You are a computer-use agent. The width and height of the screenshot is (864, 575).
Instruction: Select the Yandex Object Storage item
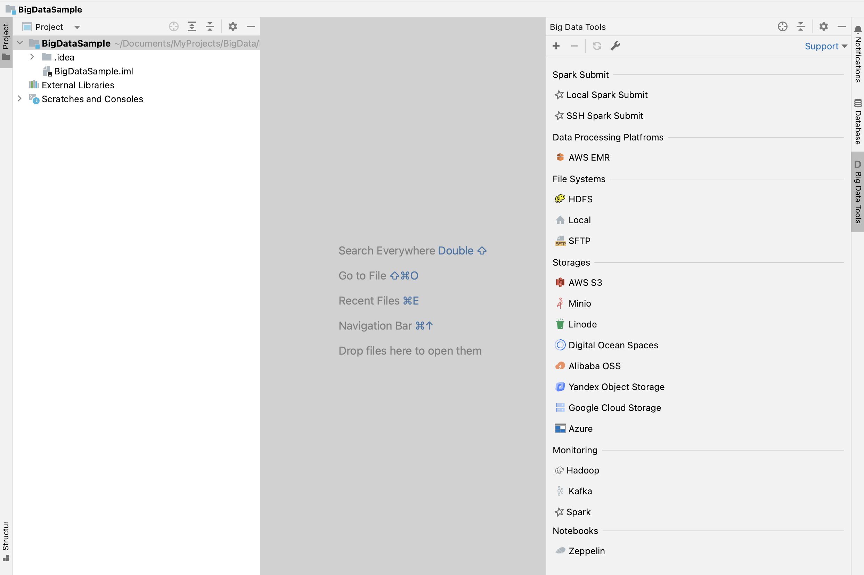point(616,387)
